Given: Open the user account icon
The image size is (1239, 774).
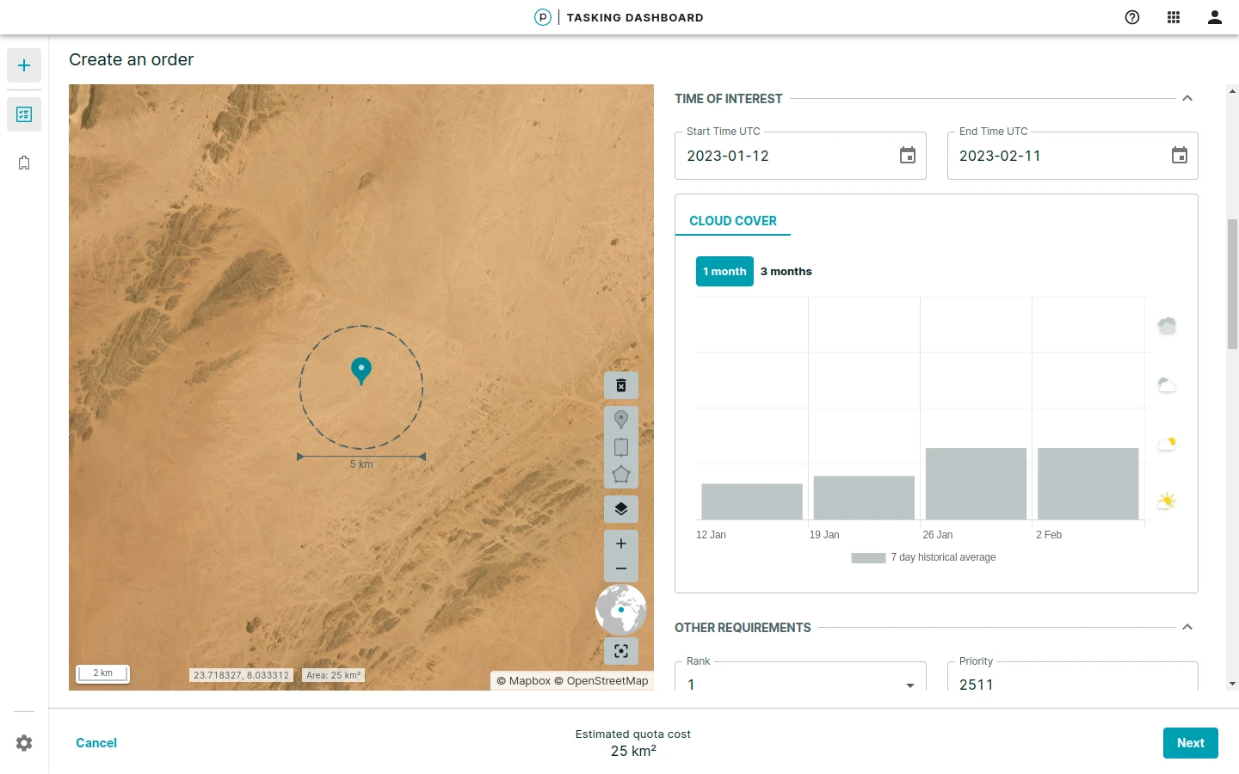Looking at the screenshot, I should point(1215,17).
